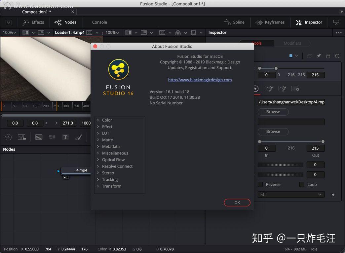Open the blackmagicdesign.com link

coord(200,80)
